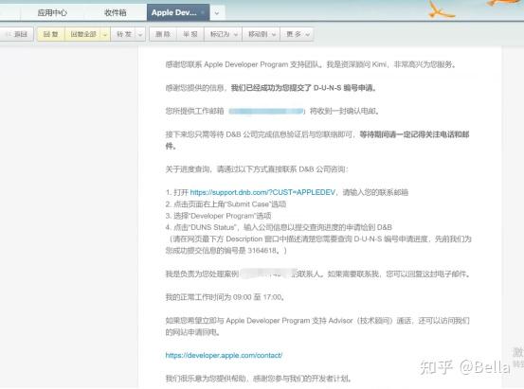Viewport: 524px width, 389px height.
Task: Reply using the 回复 button
Action: [51, 34]
